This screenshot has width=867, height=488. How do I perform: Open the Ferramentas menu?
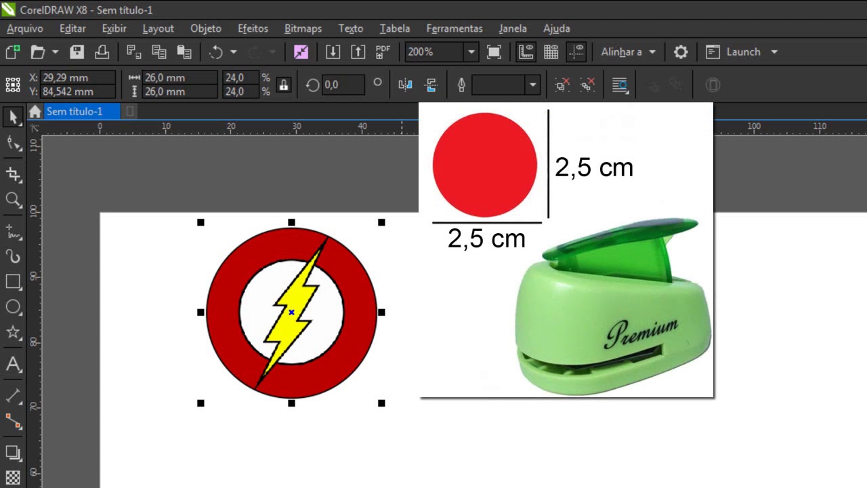coord(454,28)
